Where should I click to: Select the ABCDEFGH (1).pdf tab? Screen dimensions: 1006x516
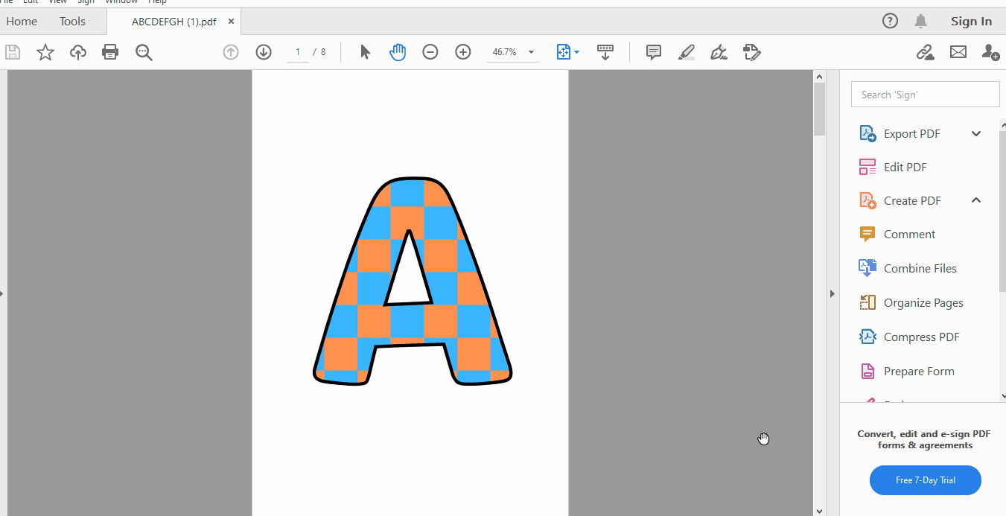(x=174, y=22)
